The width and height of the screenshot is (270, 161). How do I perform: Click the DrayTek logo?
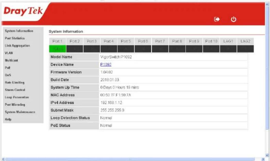tap(23, 11)
